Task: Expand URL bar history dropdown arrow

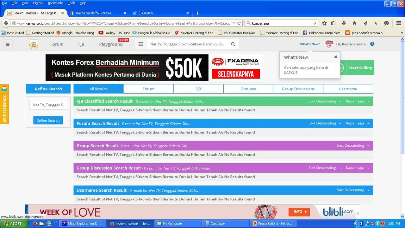Action: [234, 23]
